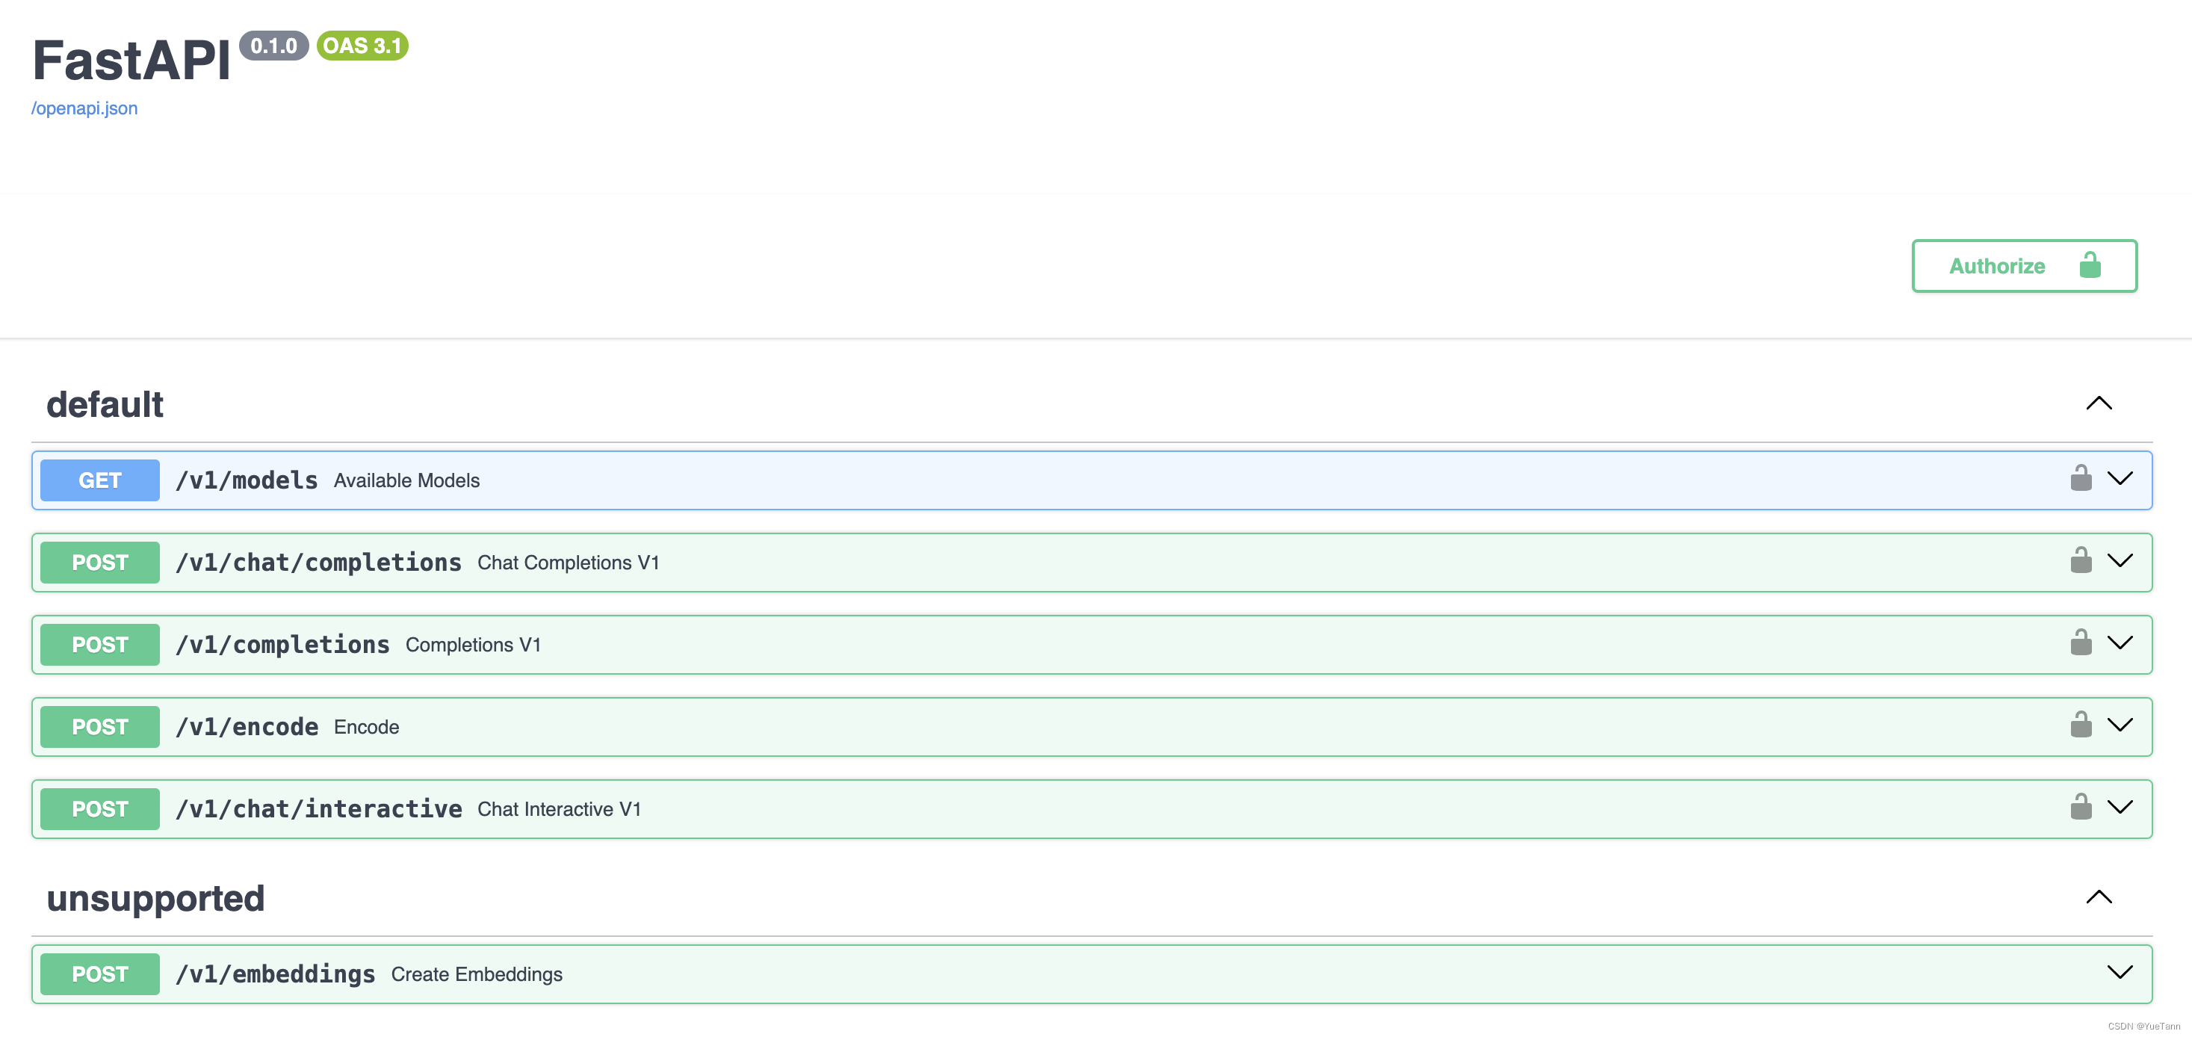Click the lock icon on /v1/chat/interactive row
This screenshot has height=1037, width=2192.
[x=2081, y=806]
